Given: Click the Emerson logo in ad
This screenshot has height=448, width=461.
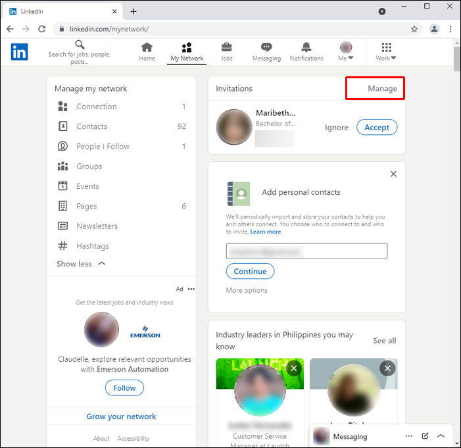Looking at the screenshot, I should (x=145, y=332).
